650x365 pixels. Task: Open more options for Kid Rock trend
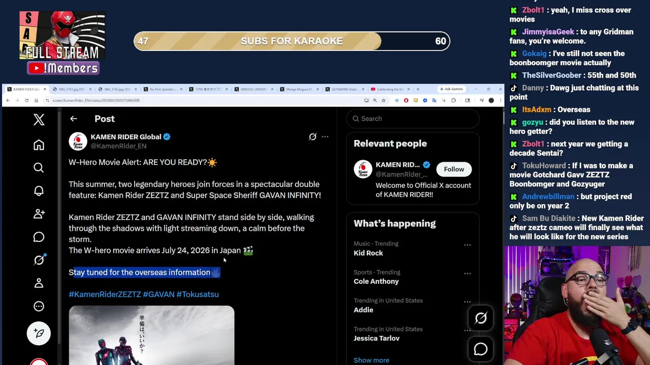(467, 245)
